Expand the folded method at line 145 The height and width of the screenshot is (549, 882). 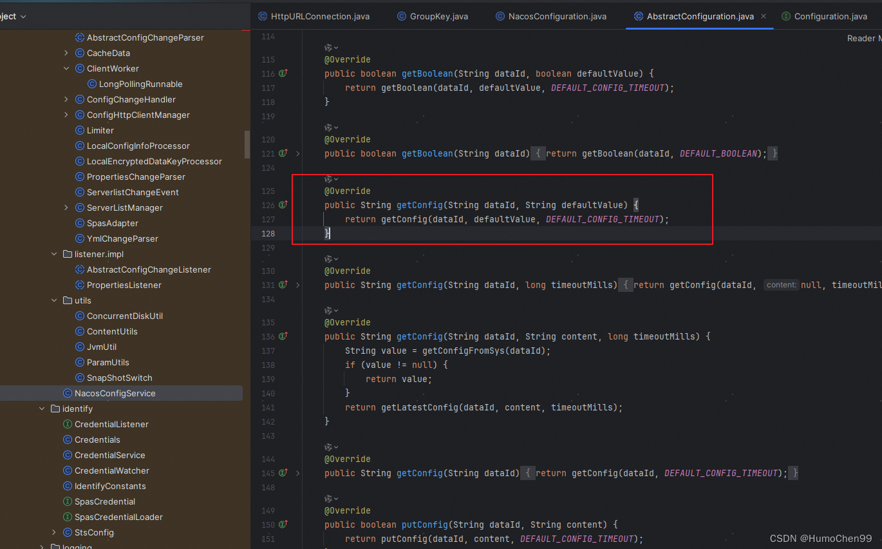coord(297,474)
